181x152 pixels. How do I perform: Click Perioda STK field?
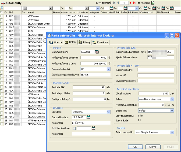pyautogui.click(x=89, y=88)
